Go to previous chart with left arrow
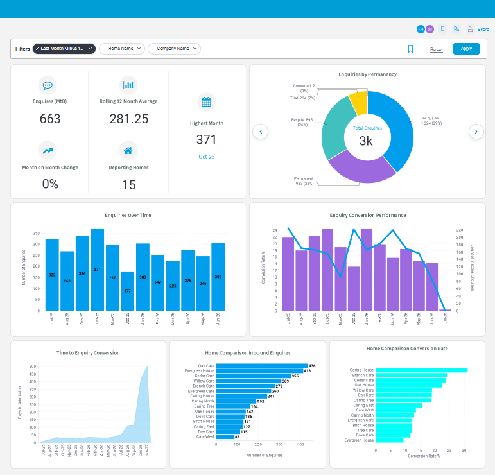495x475 pixels. 261,132
